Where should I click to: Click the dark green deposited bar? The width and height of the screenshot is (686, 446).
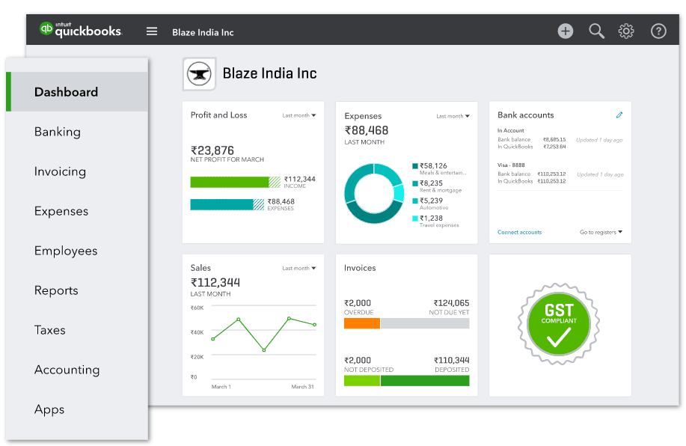coord(425,381)
